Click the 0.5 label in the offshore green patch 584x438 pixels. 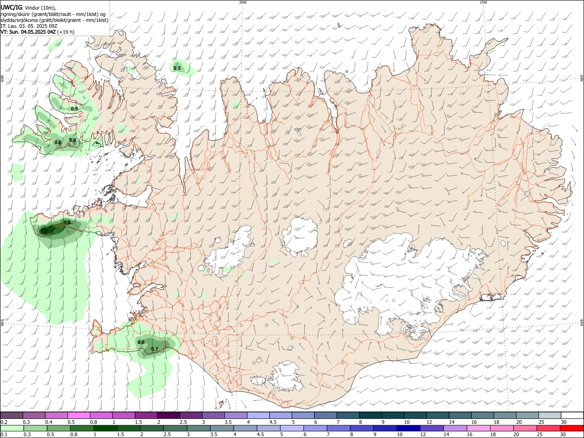pyautogui.click(x=177, y=68)
